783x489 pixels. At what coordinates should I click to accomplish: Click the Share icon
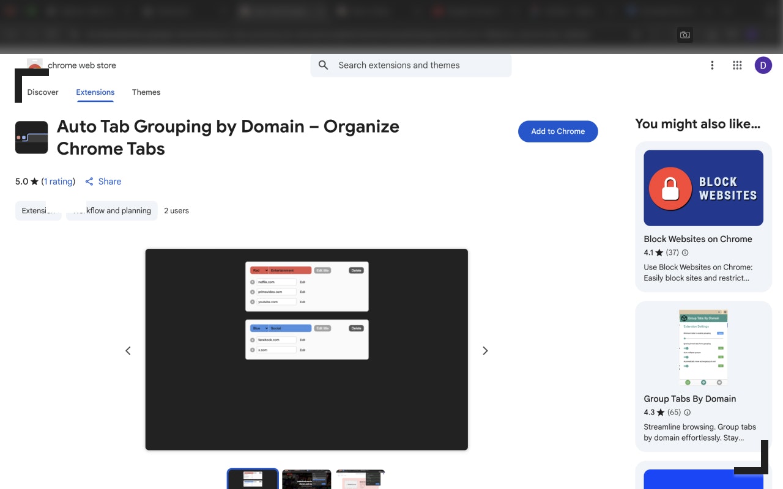(x=89, y=182)
